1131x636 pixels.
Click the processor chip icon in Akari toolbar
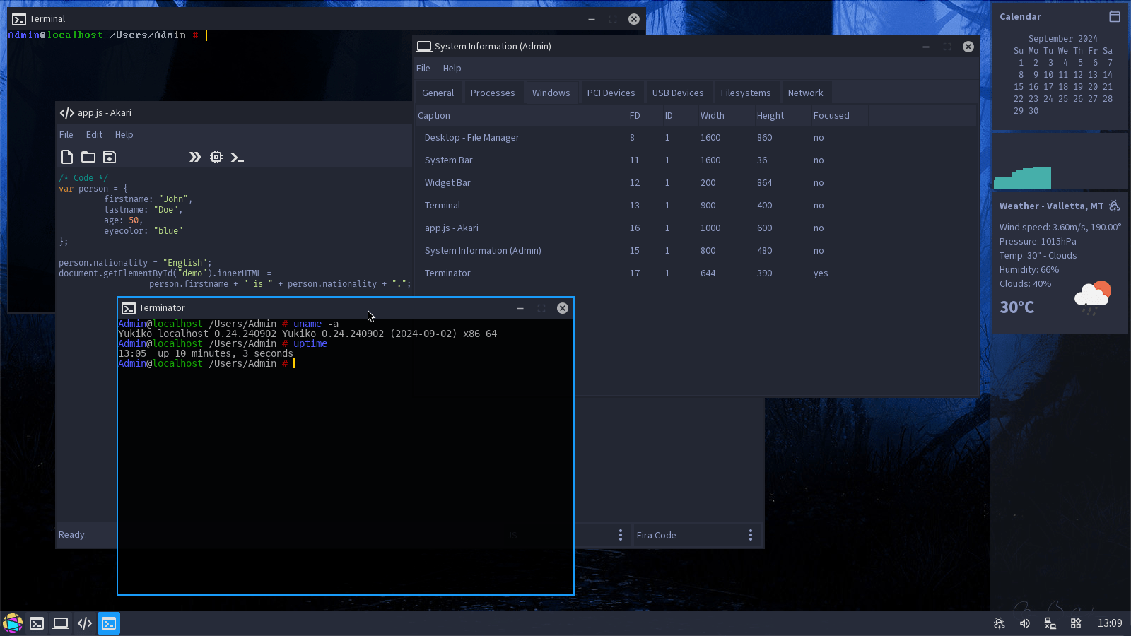[216, 157]
